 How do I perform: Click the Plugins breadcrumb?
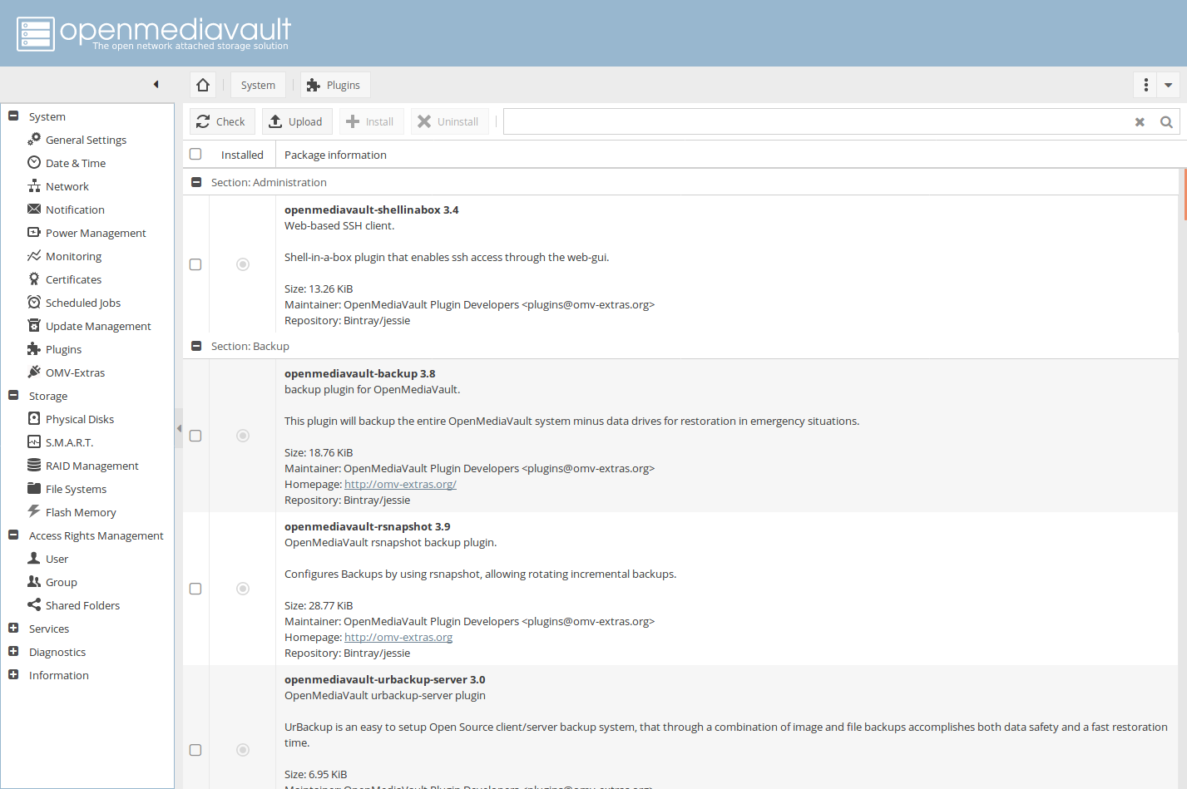pyautogui.click(x=334, y=85)
